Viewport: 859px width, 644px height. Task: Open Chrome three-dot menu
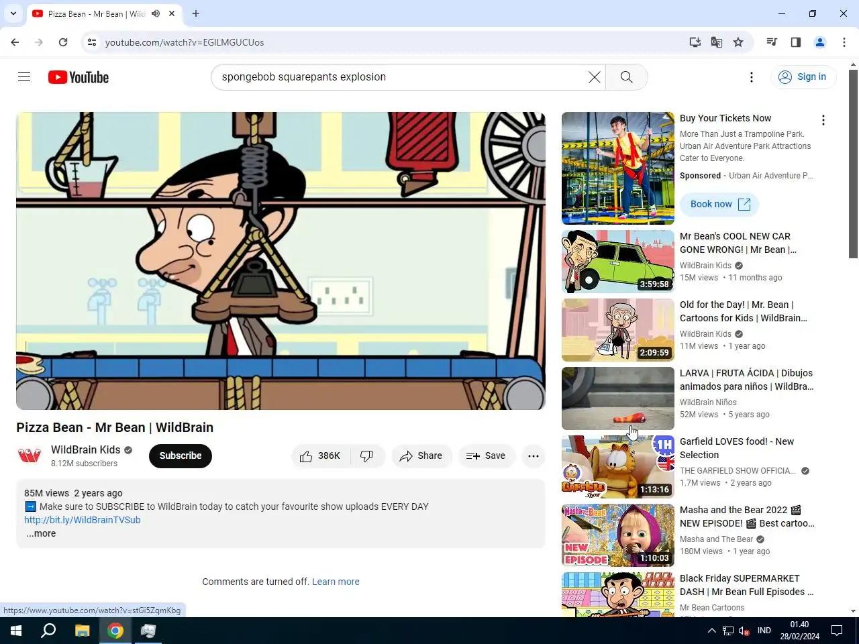pos(844,42)
